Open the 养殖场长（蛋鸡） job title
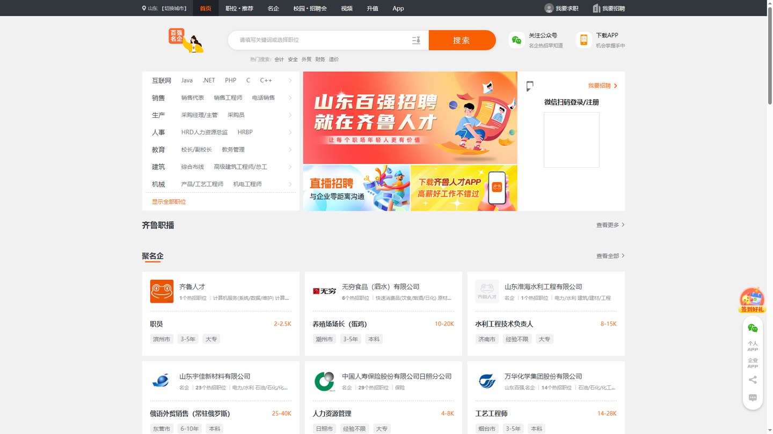Screen dimensions: 773x434 point(340,324)
